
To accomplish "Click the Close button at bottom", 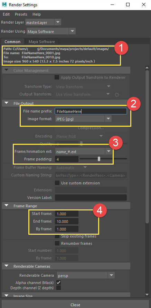I will [75, 305].
